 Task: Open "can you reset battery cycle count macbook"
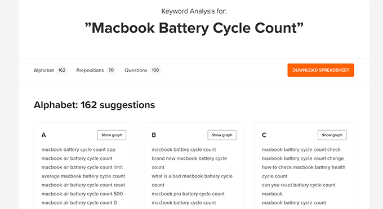[299, 189]
